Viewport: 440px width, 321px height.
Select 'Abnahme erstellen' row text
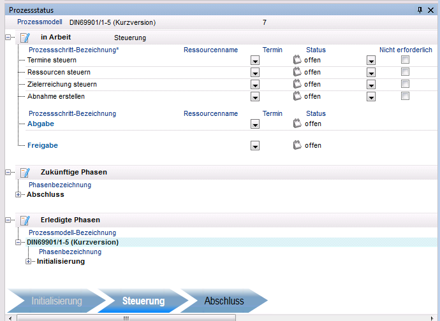click(56, 96)
